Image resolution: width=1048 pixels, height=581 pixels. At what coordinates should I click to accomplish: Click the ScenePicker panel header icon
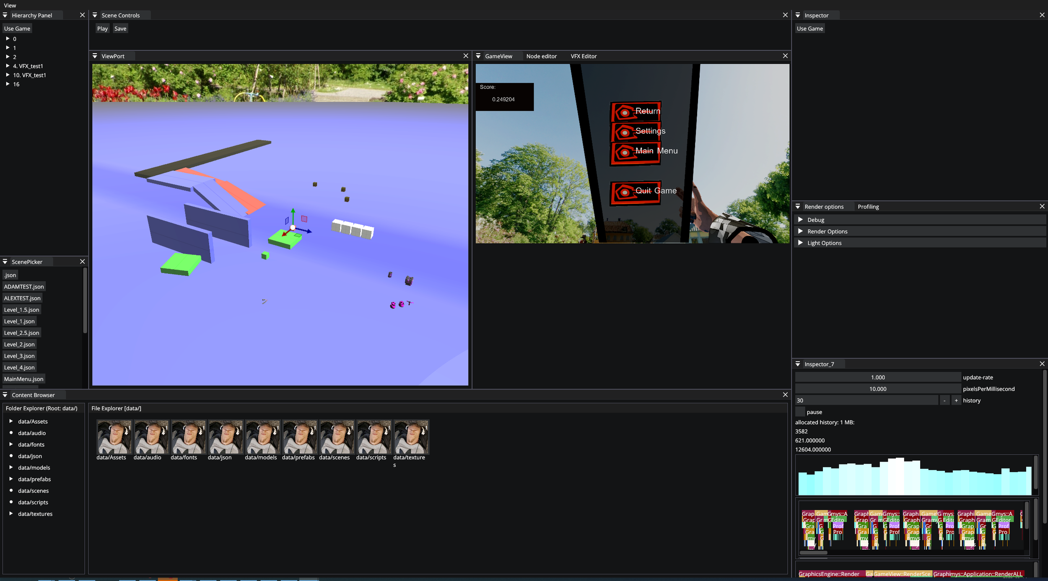point(5,262)
